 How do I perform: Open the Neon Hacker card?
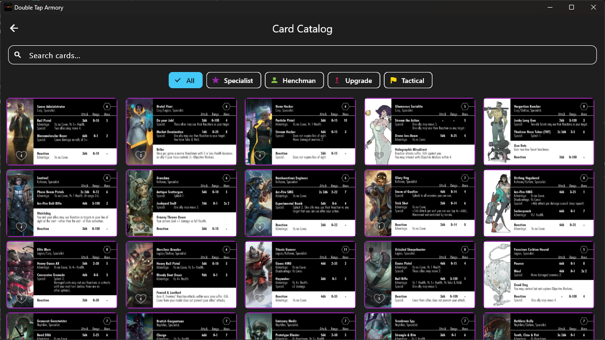301,132
